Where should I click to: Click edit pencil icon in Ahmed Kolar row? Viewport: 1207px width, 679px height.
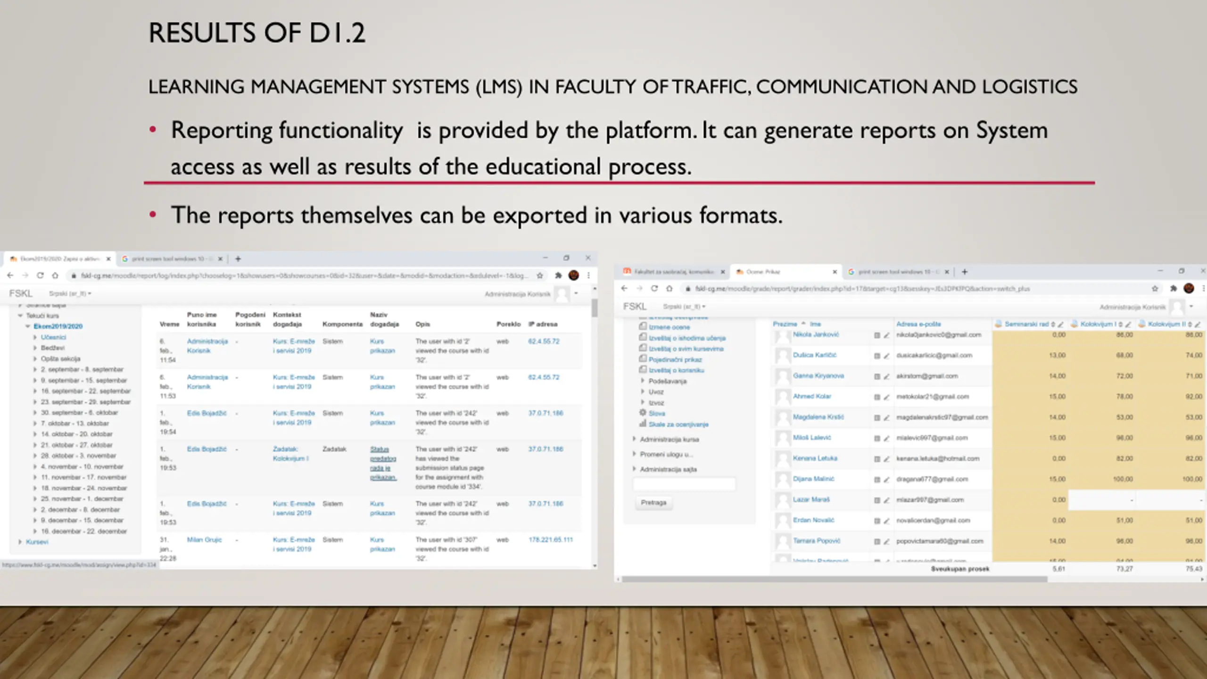[886, 397]
